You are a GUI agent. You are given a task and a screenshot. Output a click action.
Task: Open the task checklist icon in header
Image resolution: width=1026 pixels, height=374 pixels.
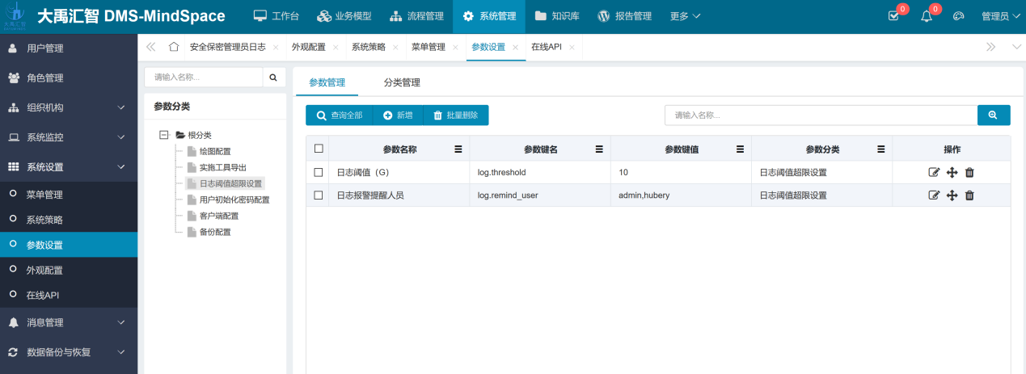tap(893, 16)
